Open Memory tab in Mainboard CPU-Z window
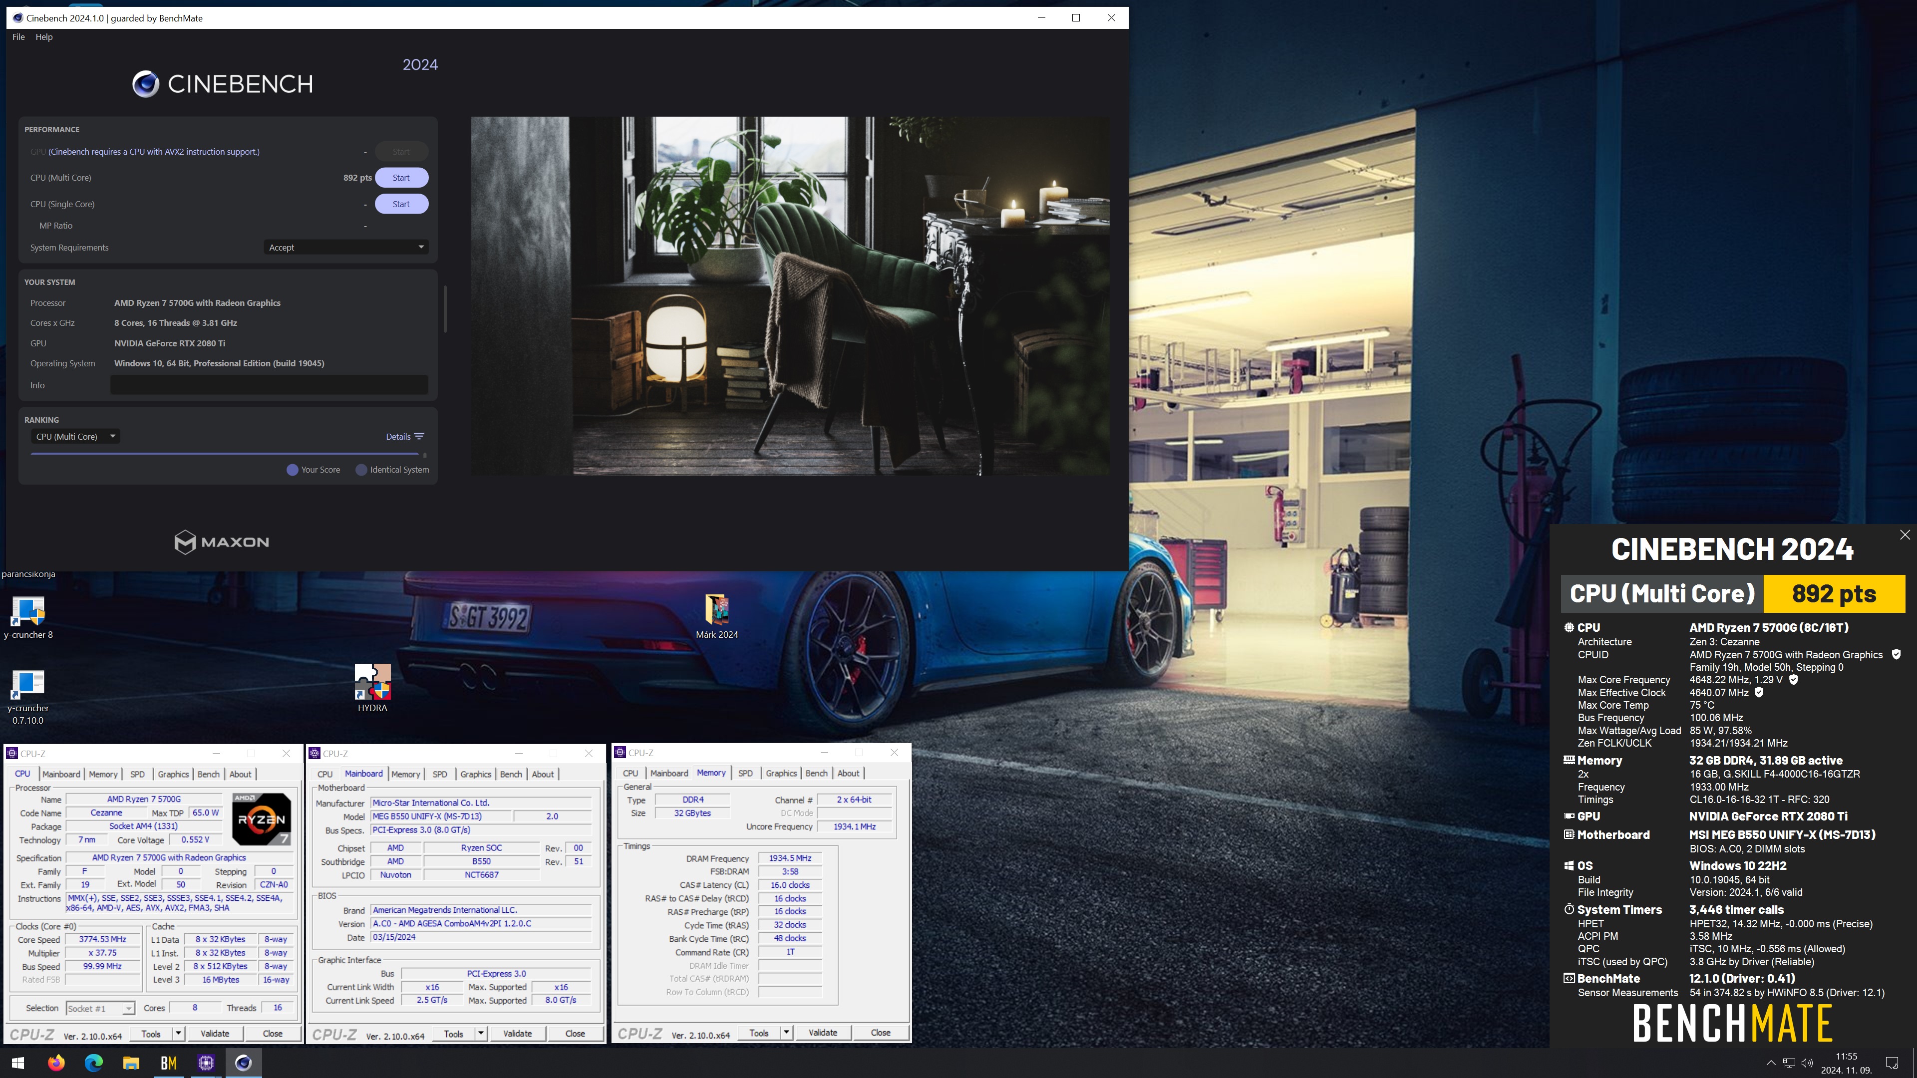The image size is (1917, 1078). (405, 774)
